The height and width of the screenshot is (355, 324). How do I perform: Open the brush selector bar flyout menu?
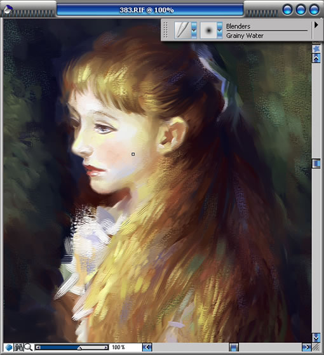click(316, 25)
